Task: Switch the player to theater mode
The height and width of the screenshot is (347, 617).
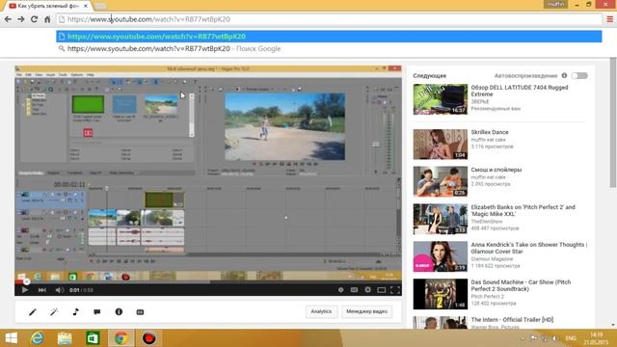Action: click(382, 290)
